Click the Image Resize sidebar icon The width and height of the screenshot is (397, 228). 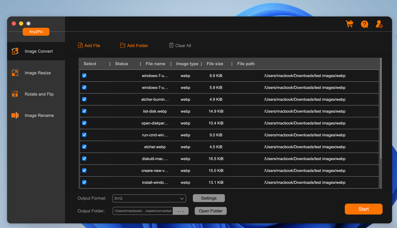pyautogui.click(x=15, y=73)
